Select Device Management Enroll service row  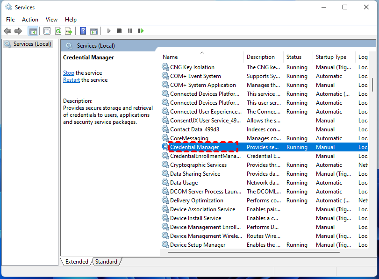tap(264, 227)
